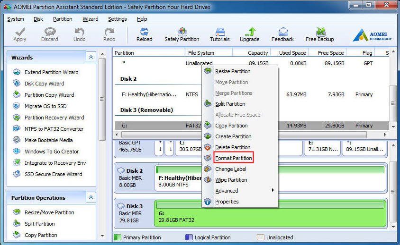Sort by the Partition column header
Viewport: 400px width, 245px height.
pyautogui.click(x=149, y=53)
